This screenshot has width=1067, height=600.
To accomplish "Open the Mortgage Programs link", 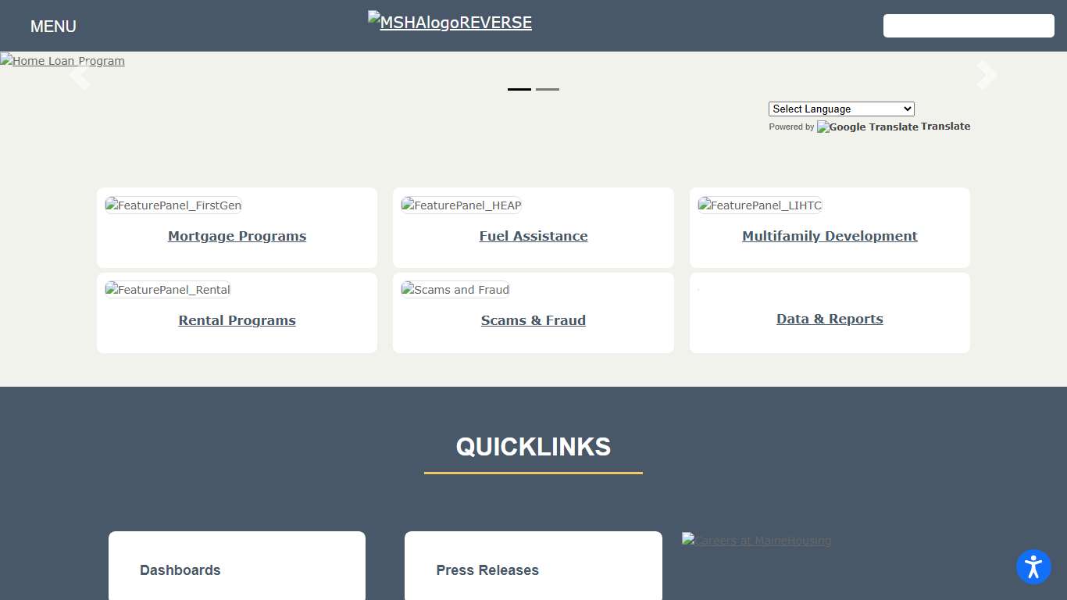I will pyautogui.click(x=237, y=236).
